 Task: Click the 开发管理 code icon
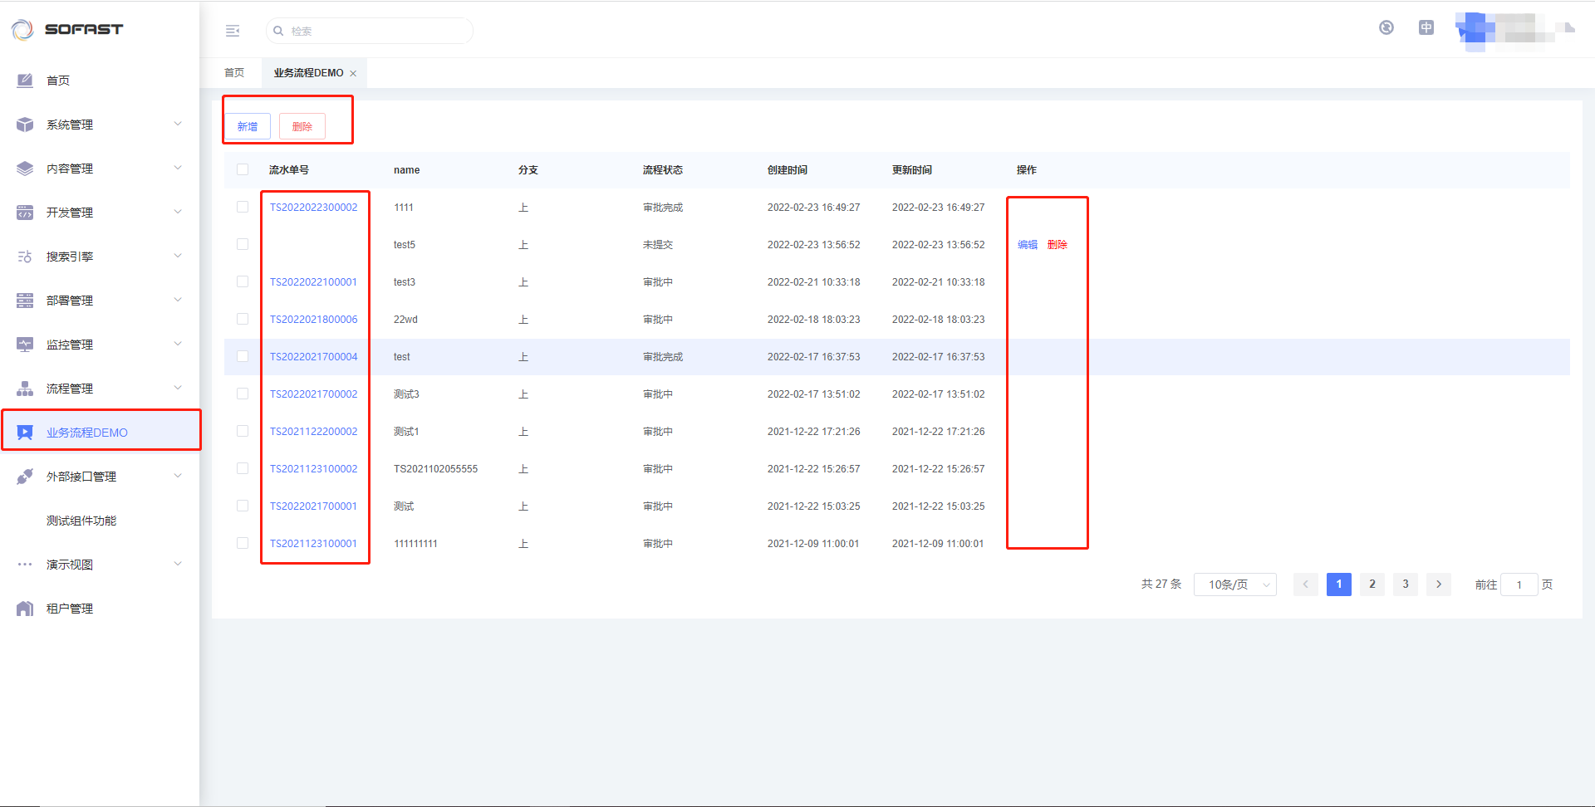(x=25, y=213)
